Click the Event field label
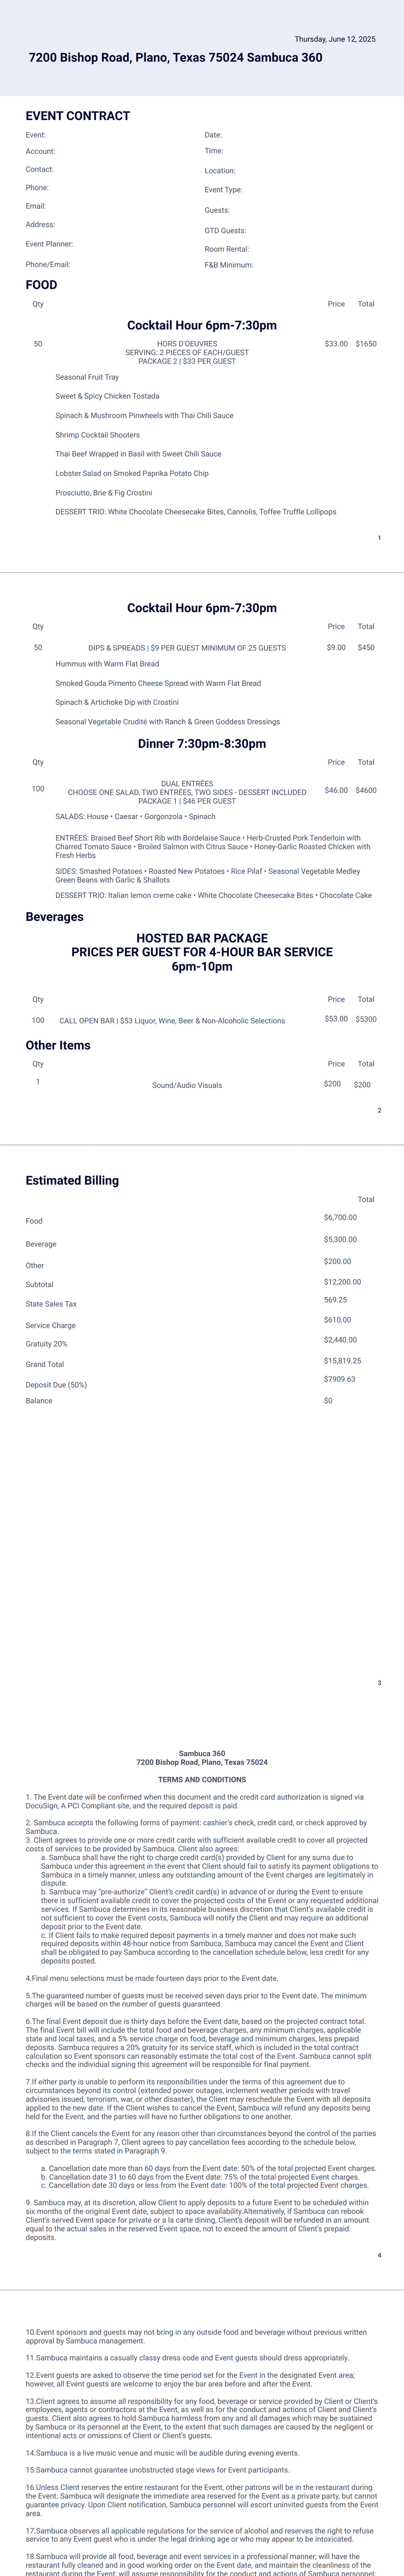This screenshot has height=2576, width=404. [36, 135]
